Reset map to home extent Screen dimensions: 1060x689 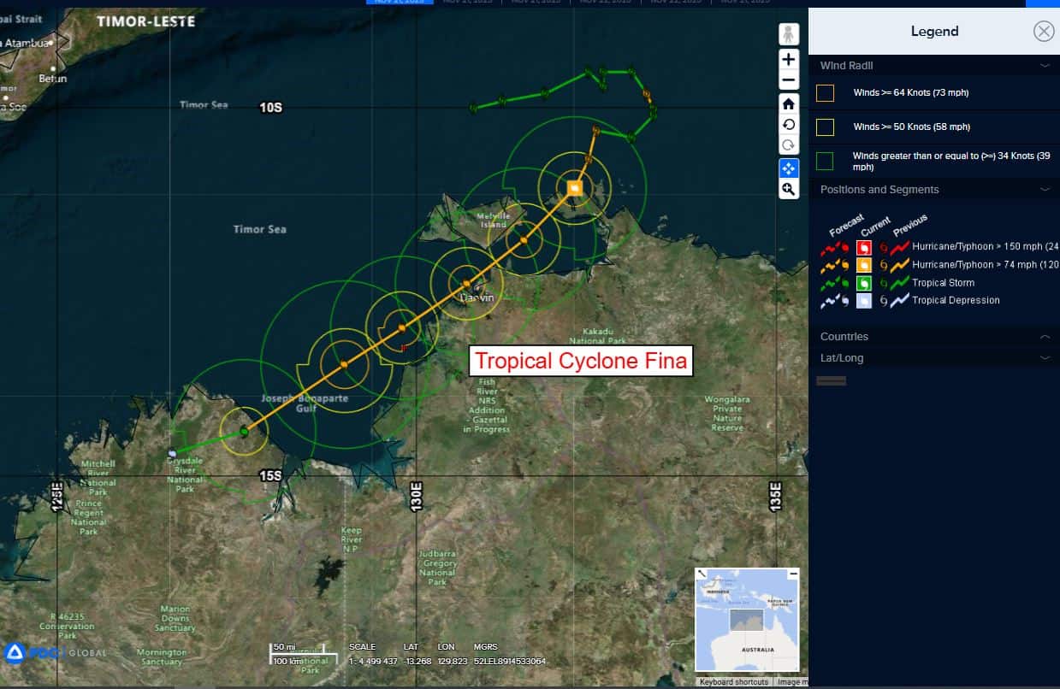pos(788,103)
